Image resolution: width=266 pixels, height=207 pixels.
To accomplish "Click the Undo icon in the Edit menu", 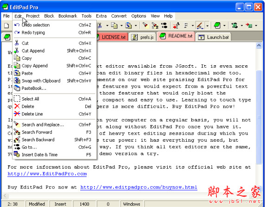I will 17,25.
